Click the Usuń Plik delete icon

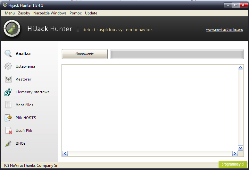click(9, 131)
